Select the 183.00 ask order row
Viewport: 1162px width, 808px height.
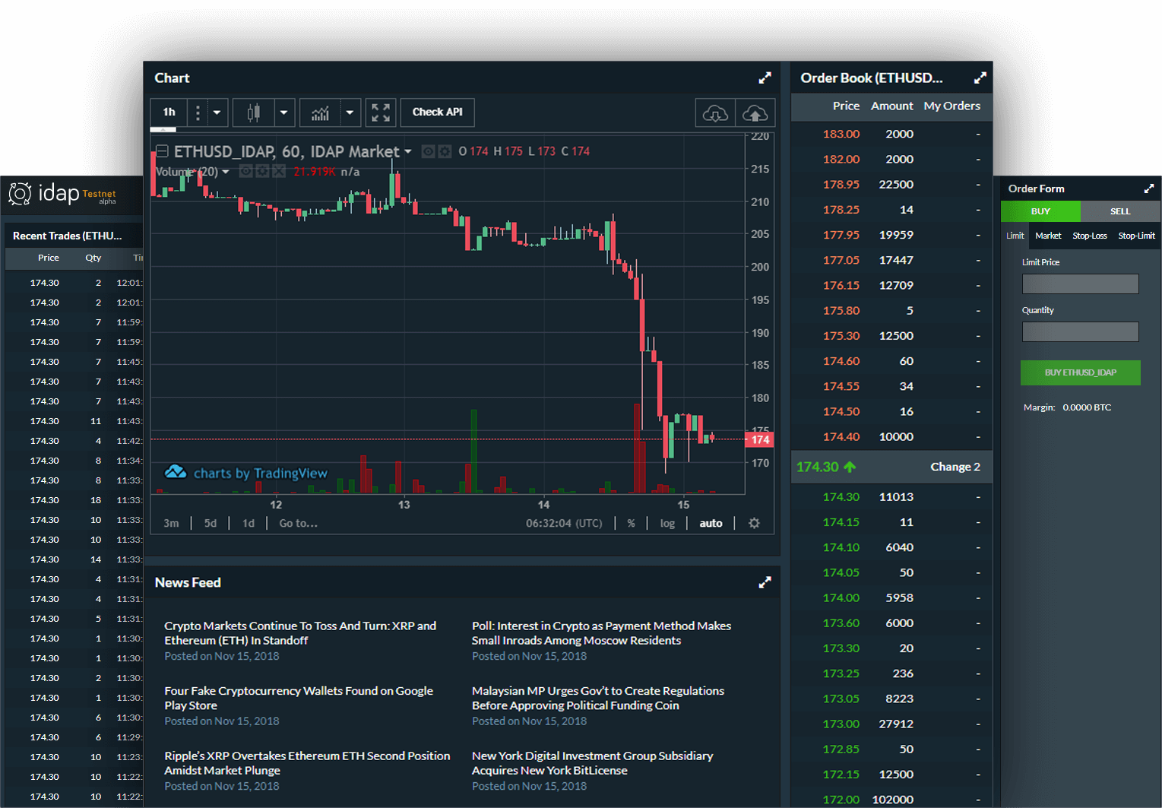click(x=891, y=134)
